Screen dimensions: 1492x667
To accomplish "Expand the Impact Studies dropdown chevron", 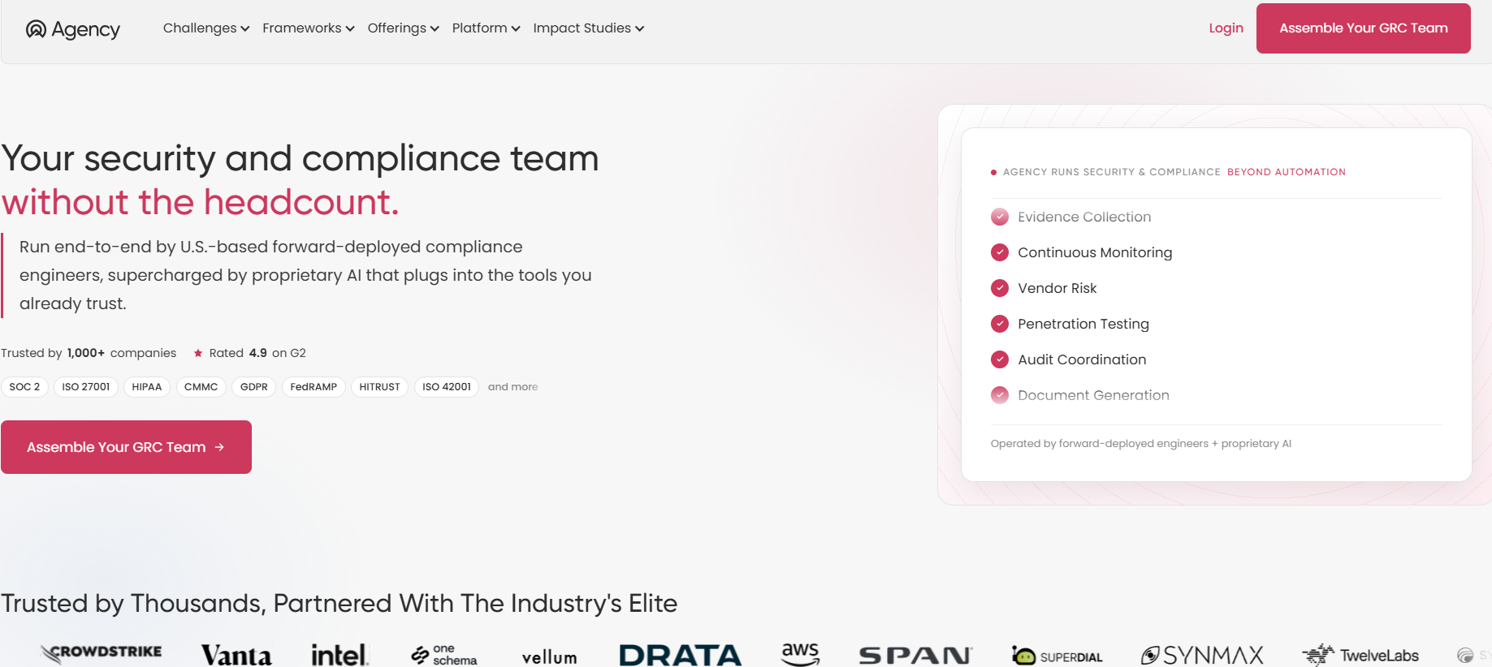I will click(x=640, y=29).
